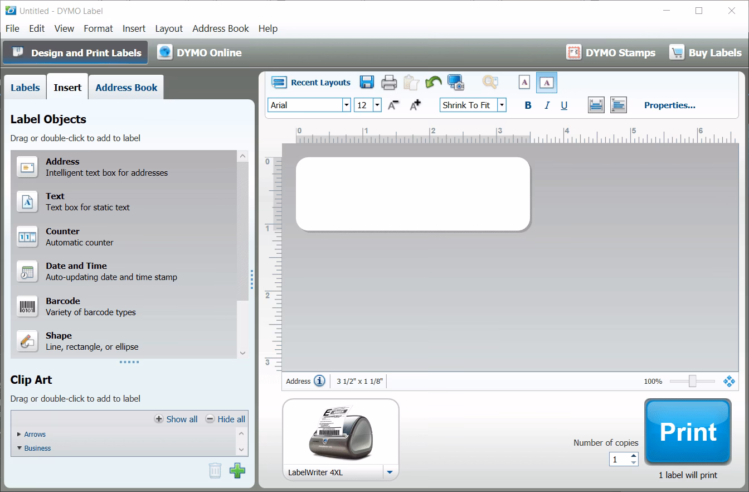
Task: Add Shape object to label
Action: (x=124, y=341)
